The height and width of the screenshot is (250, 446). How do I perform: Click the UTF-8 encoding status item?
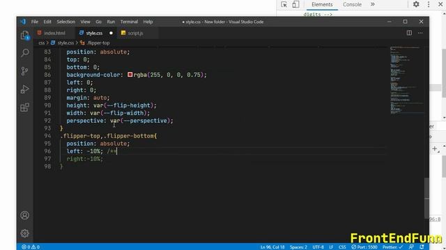[x=318, y=247]
